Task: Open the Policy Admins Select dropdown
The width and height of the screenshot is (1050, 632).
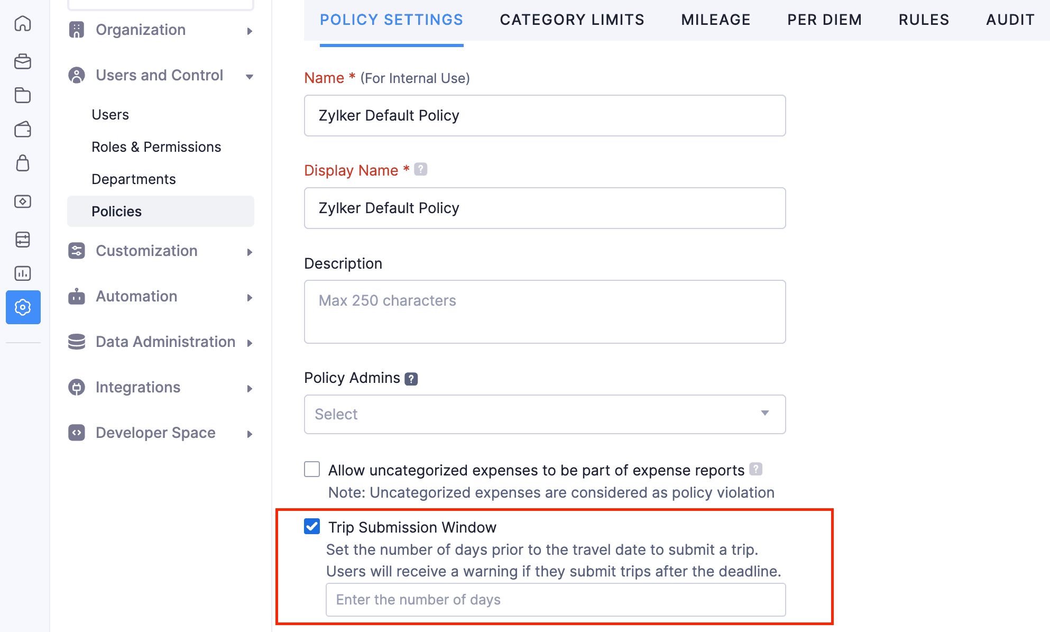Action: [x=545, y=414]
